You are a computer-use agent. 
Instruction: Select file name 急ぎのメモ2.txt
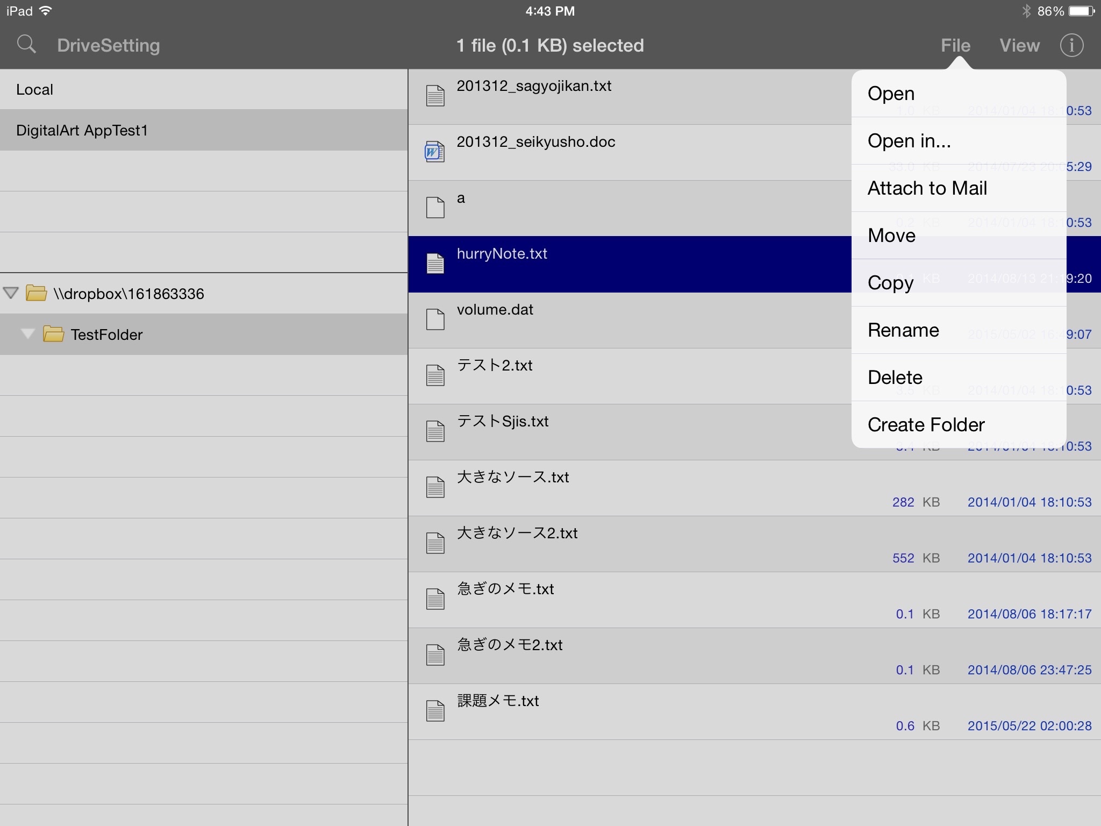(x=510, y=645)
